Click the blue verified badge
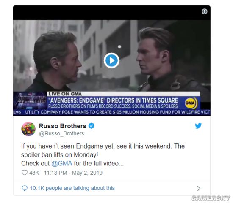Screen dimensions: 233x203 [92, 126]
